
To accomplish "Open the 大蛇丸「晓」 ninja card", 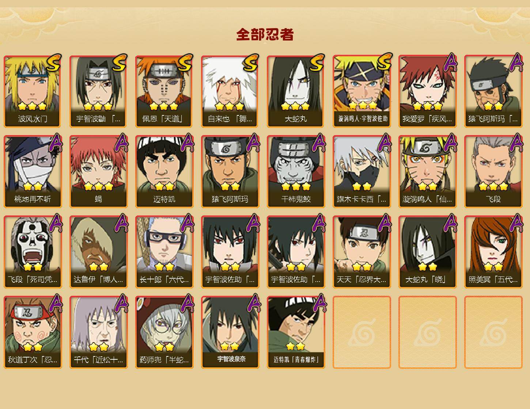I will point(427,252).
